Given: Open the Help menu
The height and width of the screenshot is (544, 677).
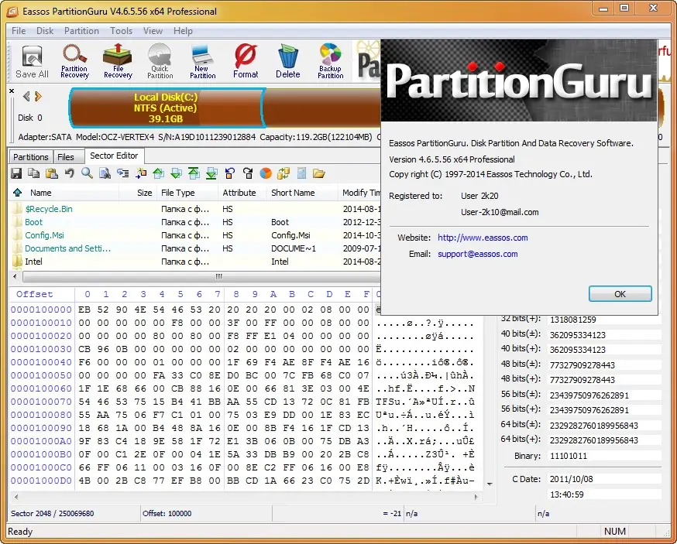Looking at the screenshot, I should (183, 31).
